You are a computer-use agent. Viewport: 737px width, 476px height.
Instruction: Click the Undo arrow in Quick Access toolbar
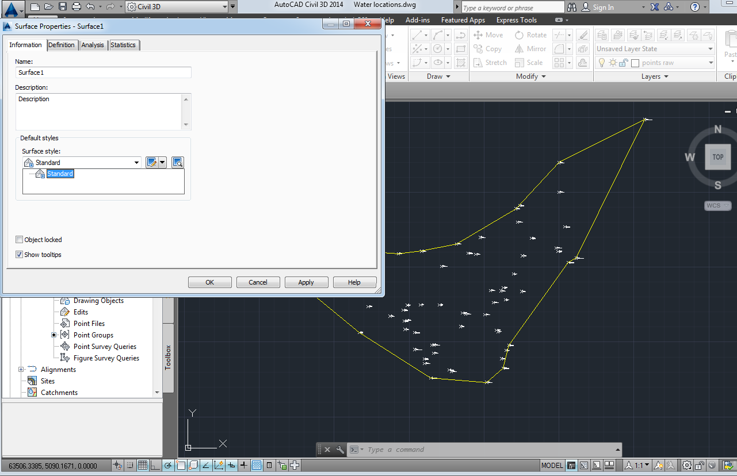(x=90, y=7)
